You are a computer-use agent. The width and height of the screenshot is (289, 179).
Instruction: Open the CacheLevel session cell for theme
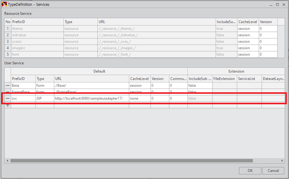point(248,29)
